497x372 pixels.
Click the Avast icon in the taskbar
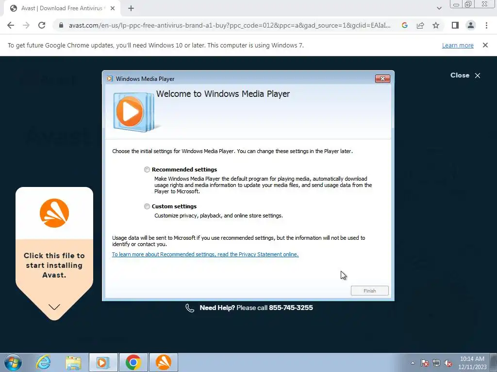tap(163, 362)
